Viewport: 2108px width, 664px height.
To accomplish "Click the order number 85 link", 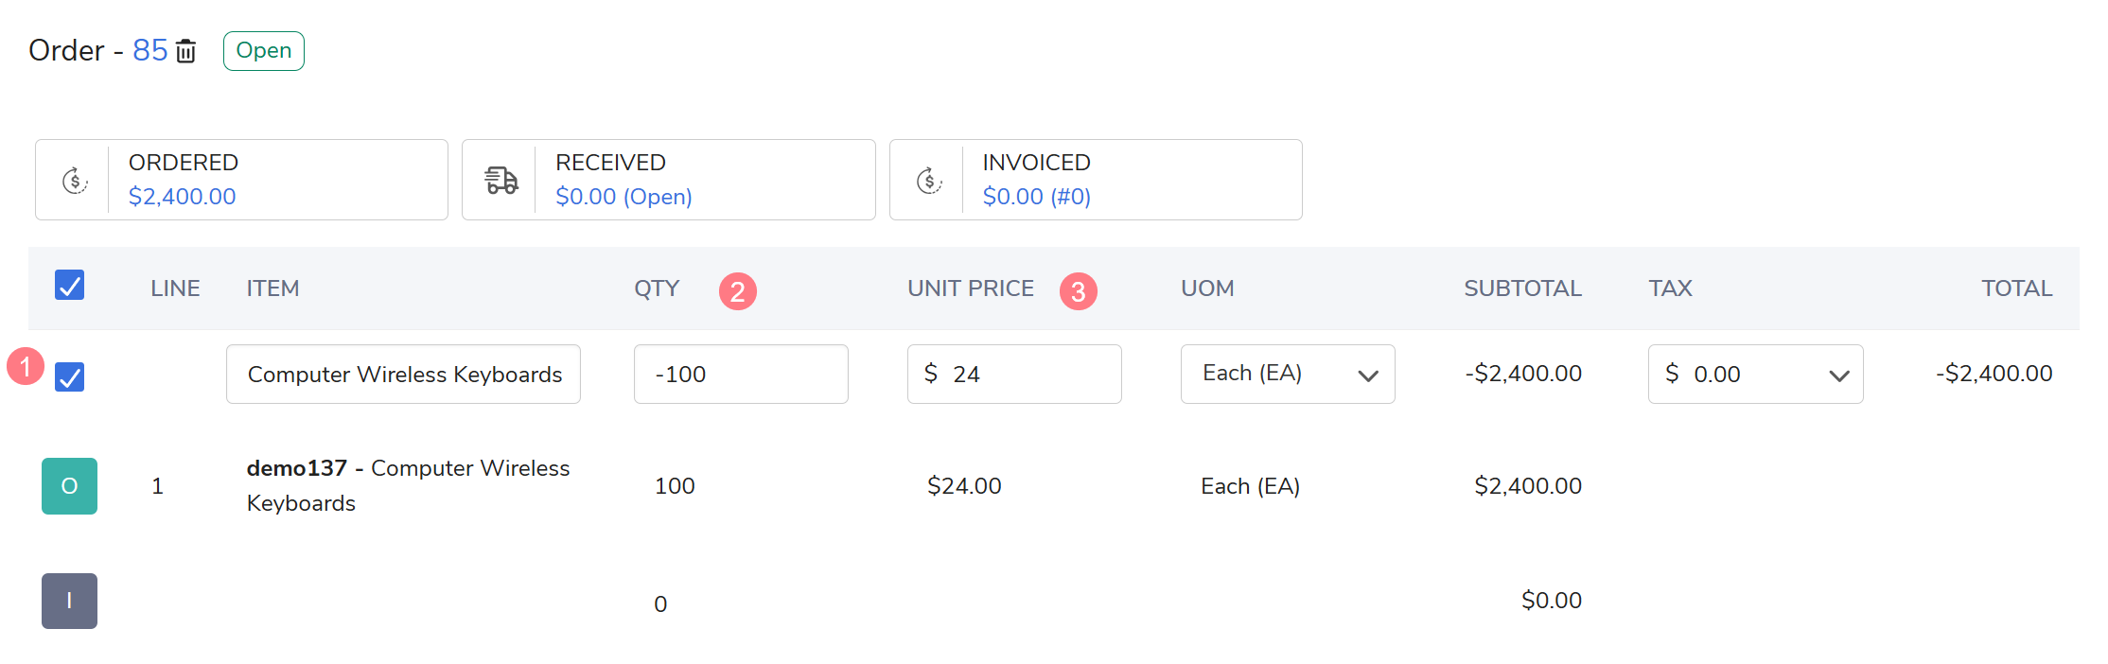I will 149,50.
